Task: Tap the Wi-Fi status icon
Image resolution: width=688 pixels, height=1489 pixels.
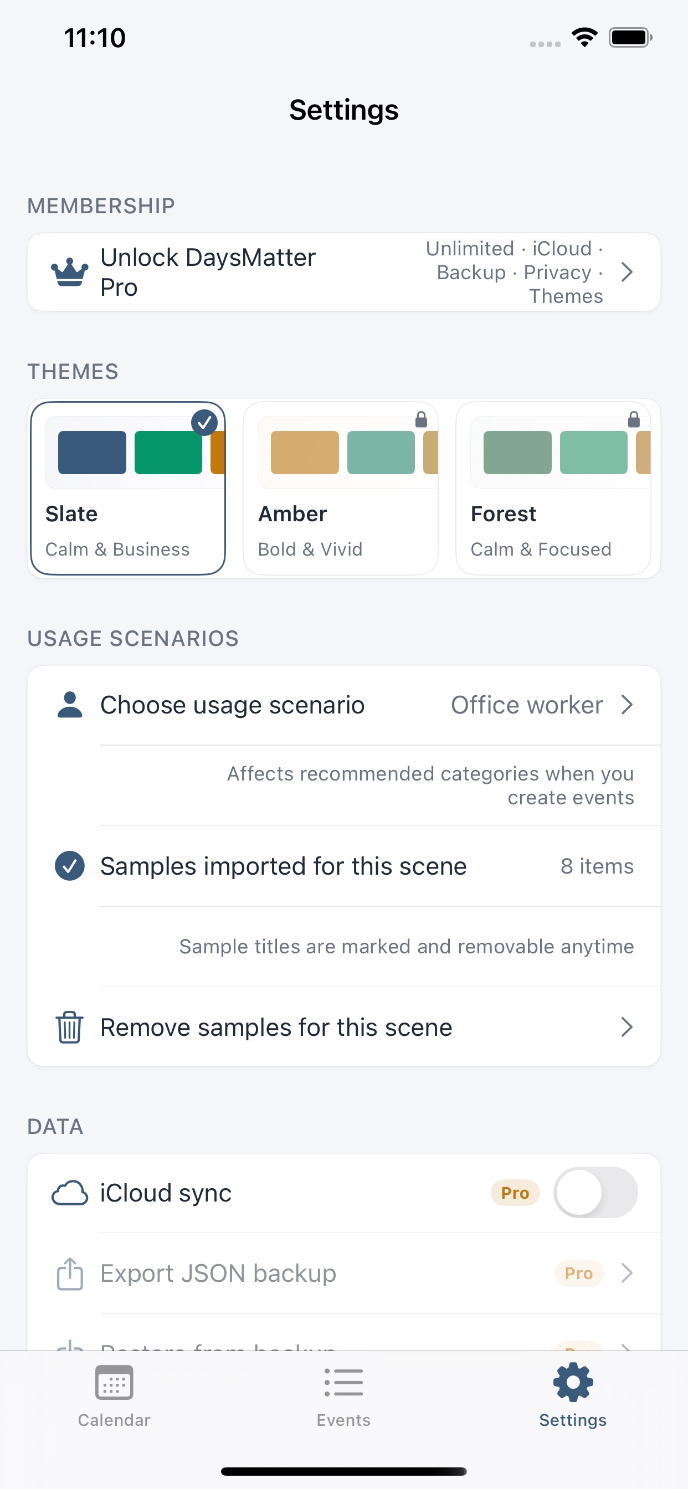Action: tap(584, 38)
